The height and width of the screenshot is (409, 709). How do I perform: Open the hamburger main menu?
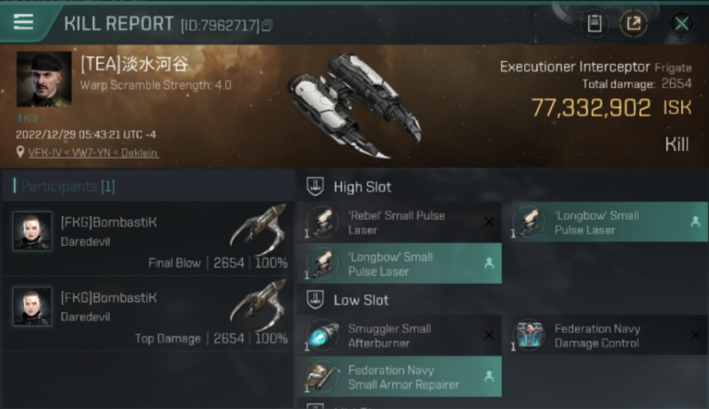pos(23,22)
